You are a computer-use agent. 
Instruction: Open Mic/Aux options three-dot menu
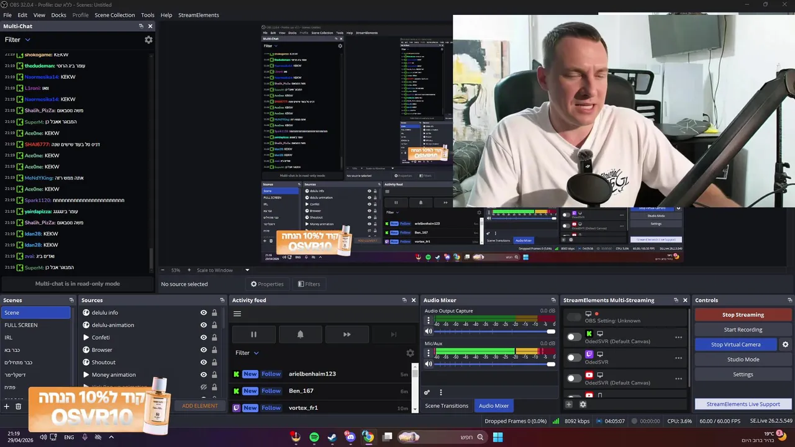pyautogui.click(x=428, y=353)
